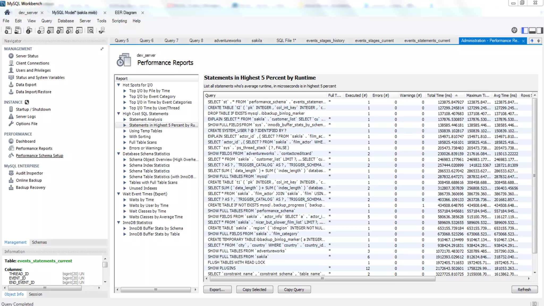Viewport: 544px width, 306px height.
Task: Switch to the Schemas navigator tab
Action: pyautogui.click(x=39, y=242)
